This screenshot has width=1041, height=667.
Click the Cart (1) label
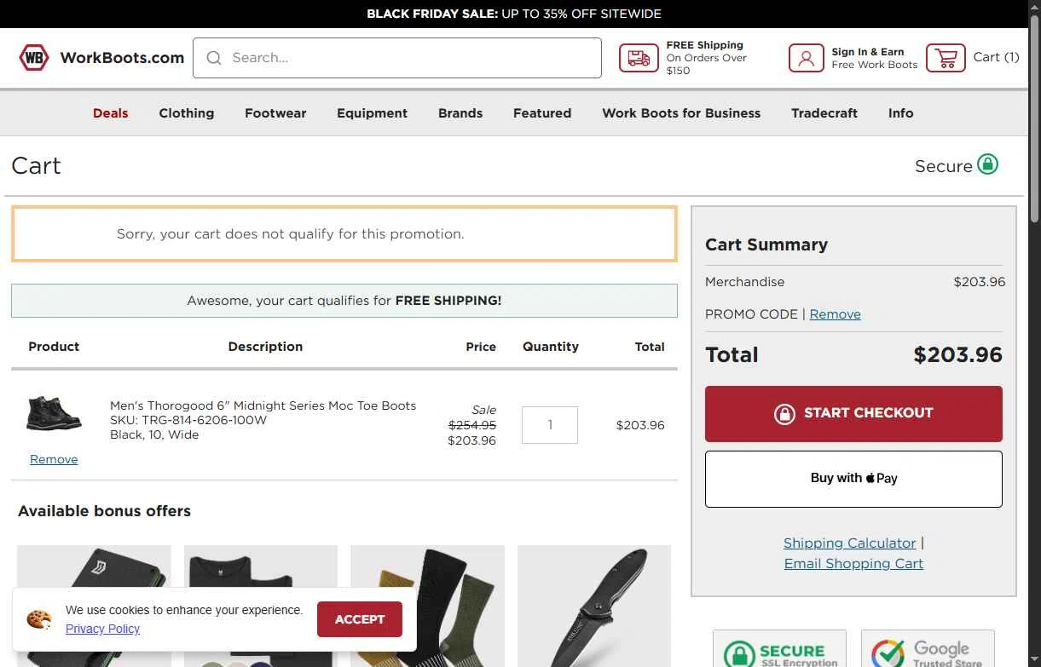point(996,57)
